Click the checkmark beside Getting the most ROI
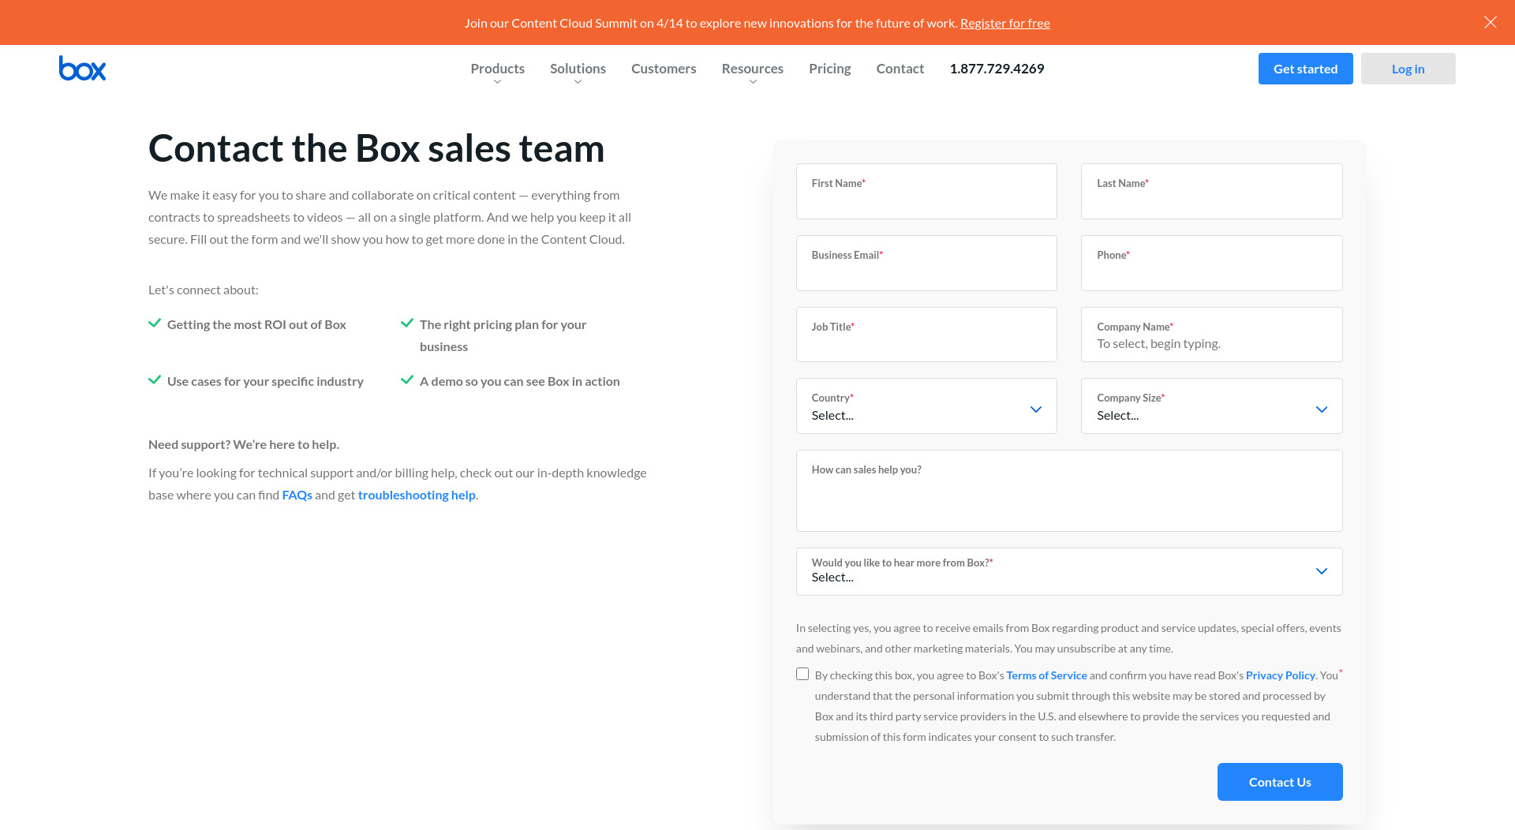Image resolution: width=1515 pixels, height=830 pixels. [x=155, y=323]
